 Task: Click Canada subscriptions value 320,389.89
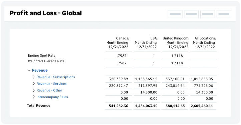pos(119,79)
